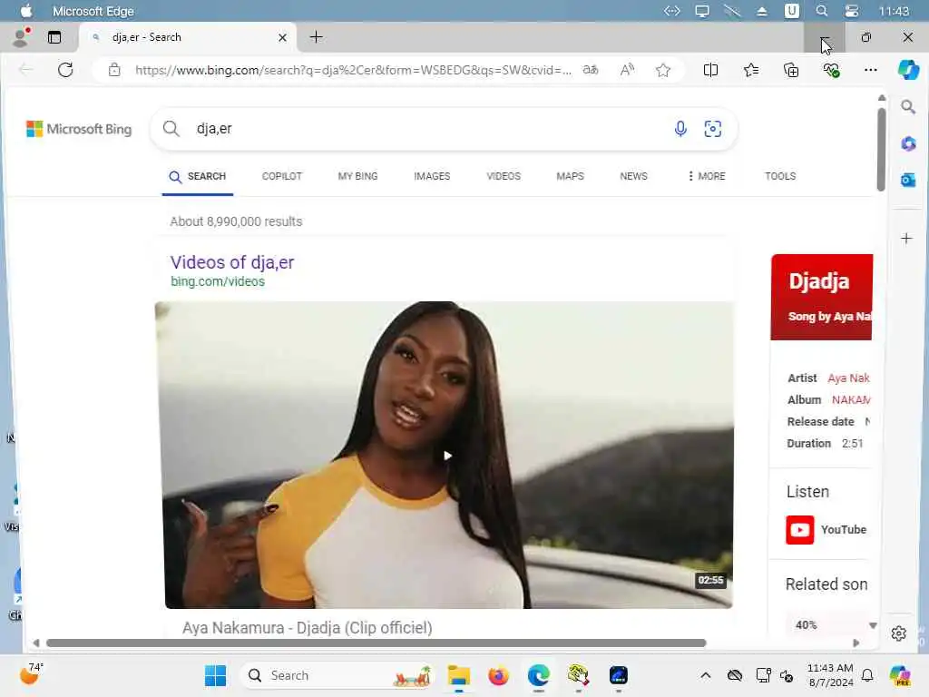Switch to the VIDEOS tab
This screenshot has width=929, height=697.
504,176
